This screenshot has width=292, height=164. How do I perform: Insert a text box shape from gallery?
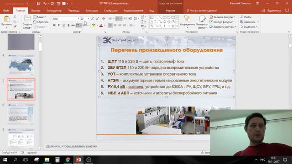point(151,17)
